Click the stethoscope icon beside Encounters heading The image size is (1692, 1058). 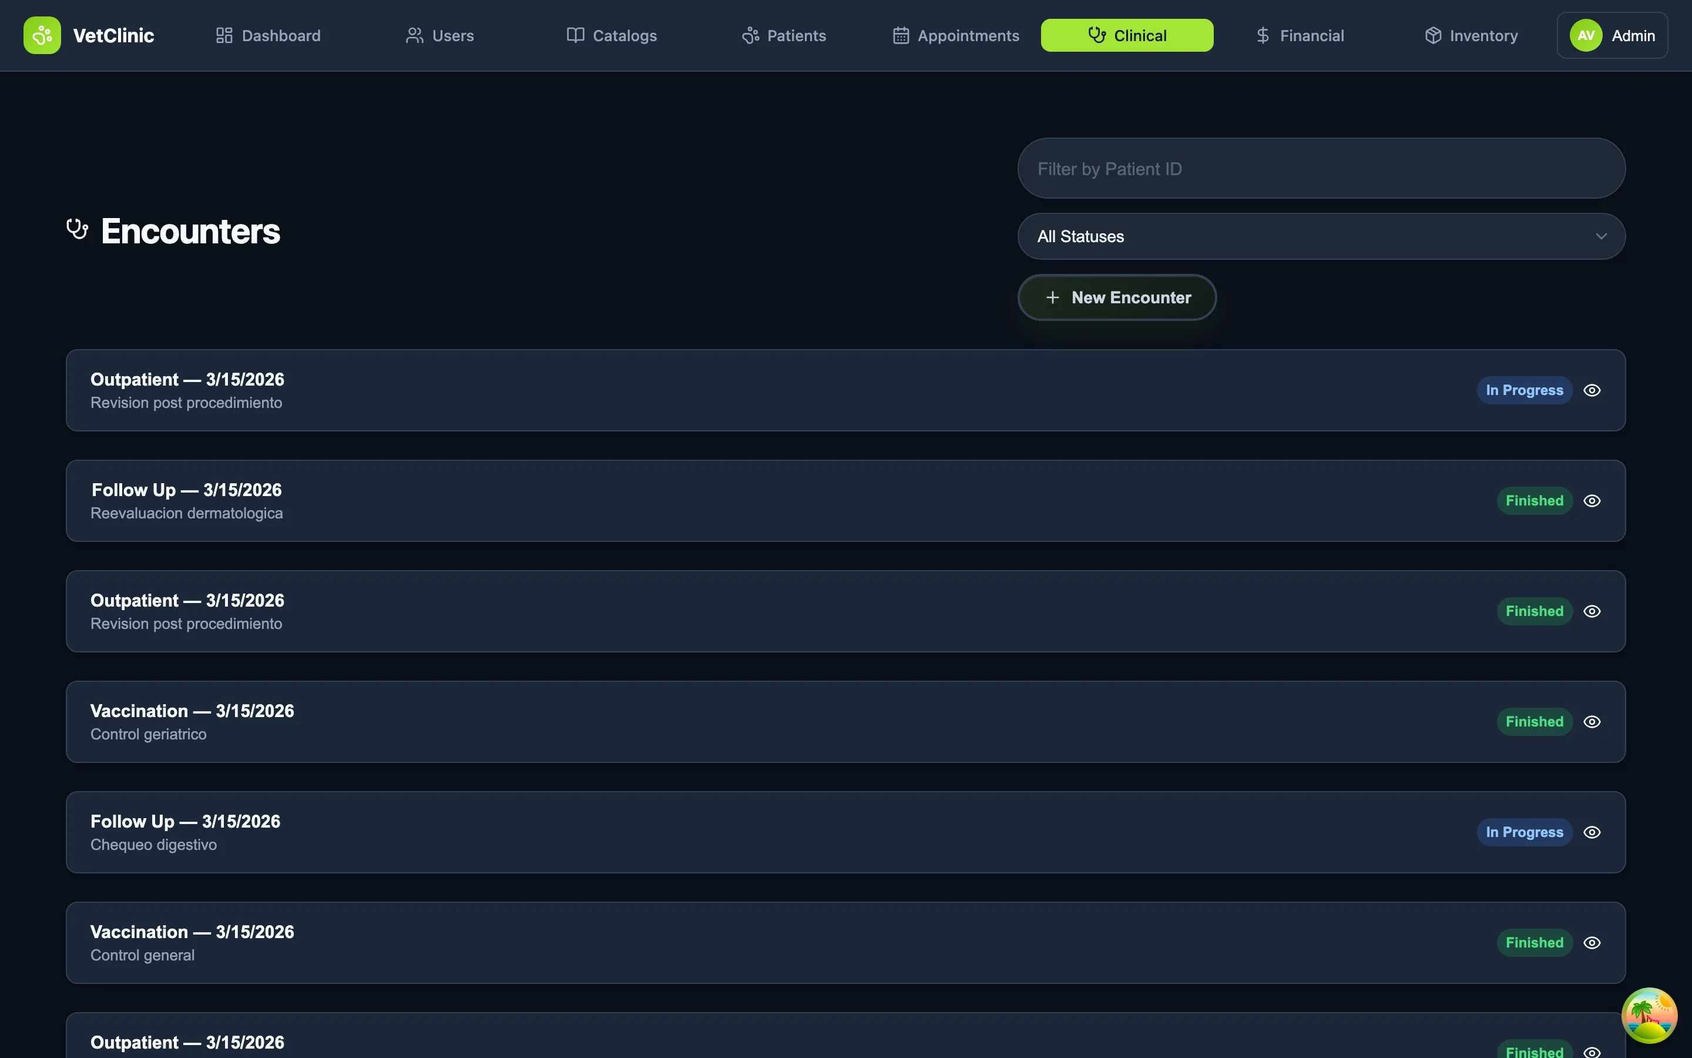coord(77,229)
